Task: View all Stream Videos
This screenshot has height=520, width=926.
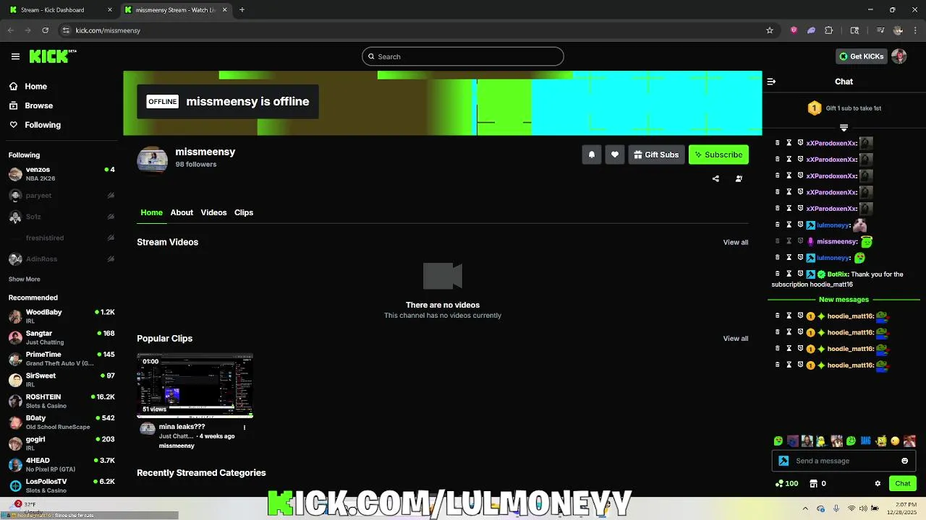Action: [736, 242]
